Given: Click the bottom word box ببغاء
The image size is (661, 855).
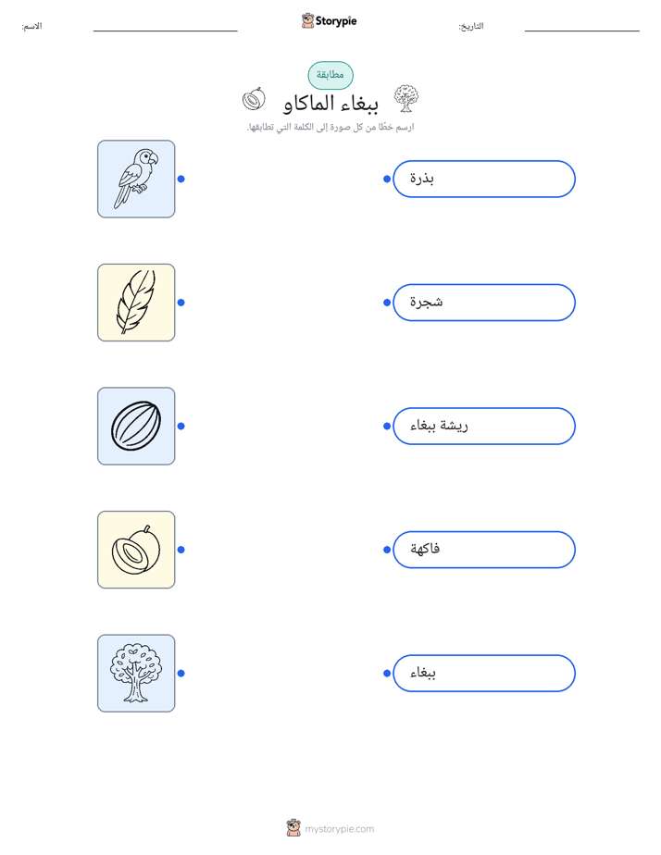Looking at the screenshot, I should pyautogui.click(x=484, y=674).
